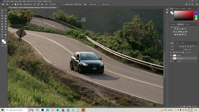
Task: Switch to the Swatches tab
Action: [177, 9]
